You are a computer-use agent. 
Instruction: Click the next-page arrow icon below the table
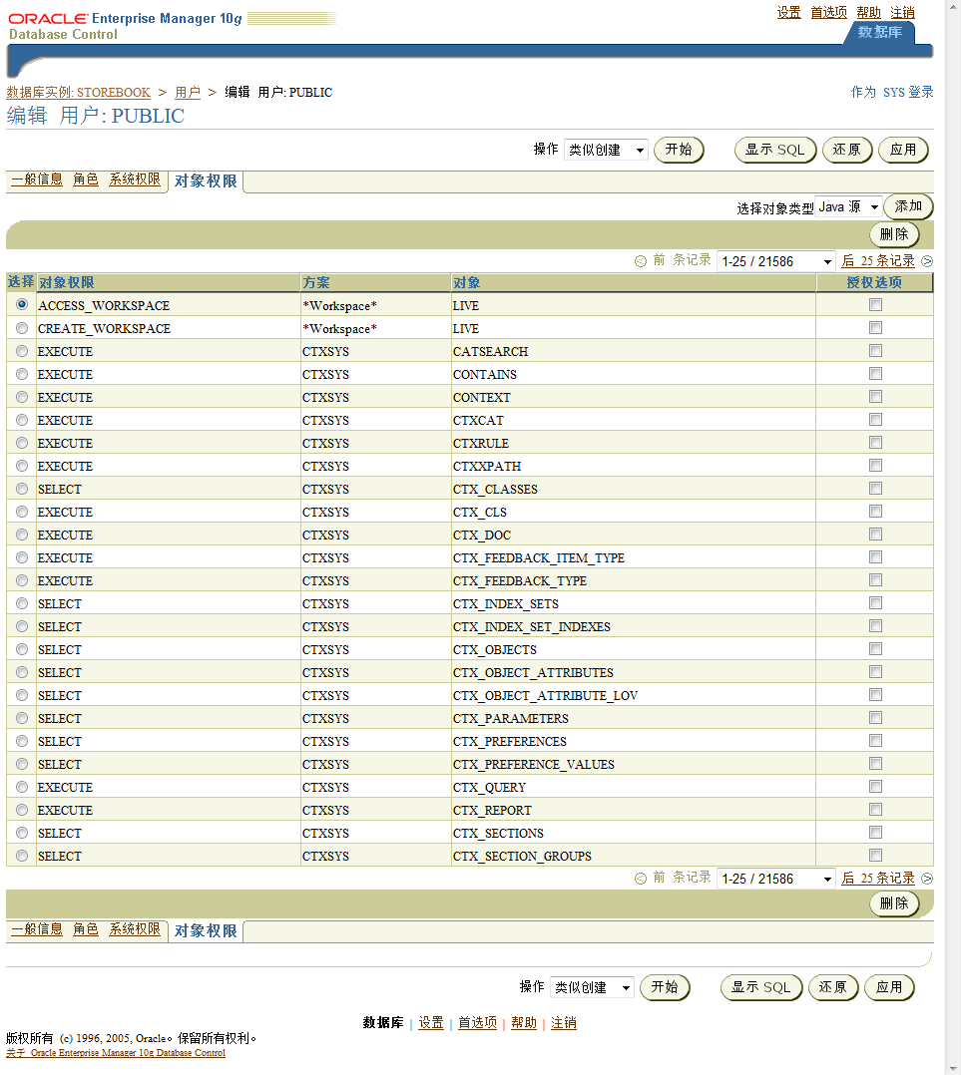click(x=927, y=879)
